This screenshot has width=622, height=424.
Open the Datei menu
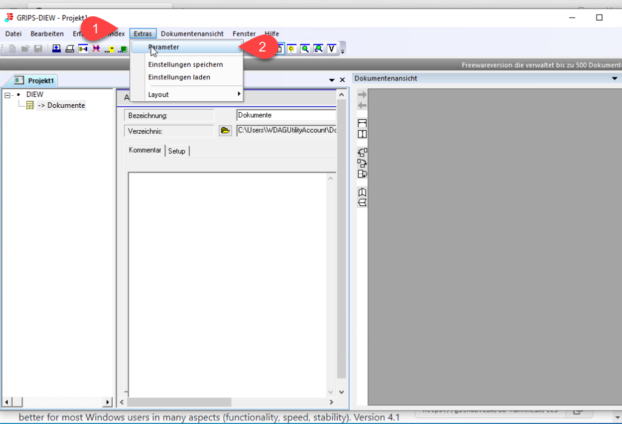click(x=13, y=34)
